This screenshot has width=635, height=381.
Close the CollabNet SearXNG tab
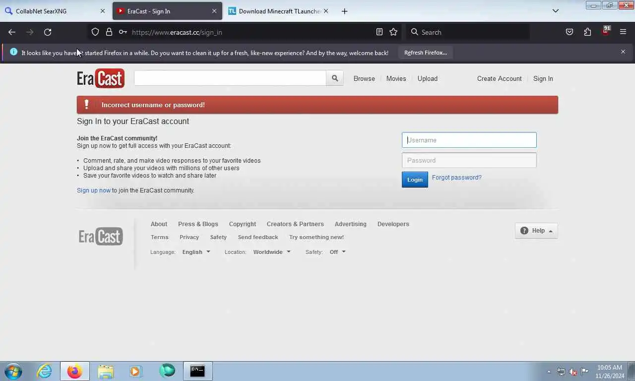click(103, 11)
